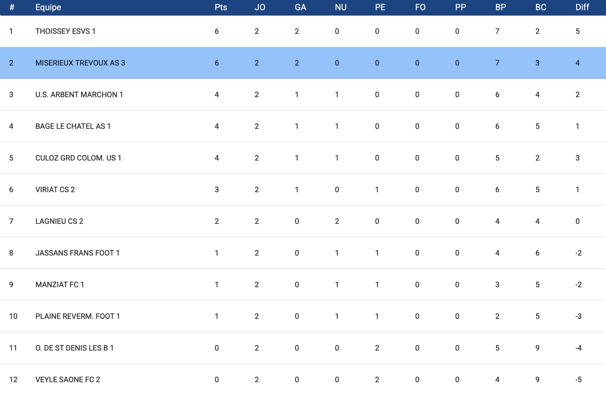The image size is (606, 394).
Task: Click the Equipe column header
Action: click(x=48, y=7)
